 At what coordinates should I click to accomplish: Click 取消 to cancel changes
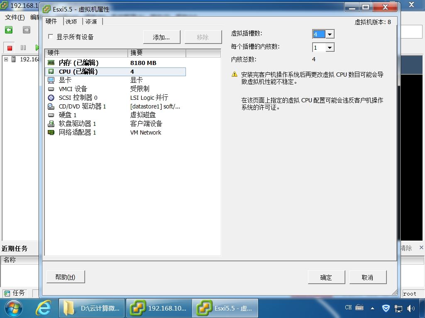click(x=368, y=277)
